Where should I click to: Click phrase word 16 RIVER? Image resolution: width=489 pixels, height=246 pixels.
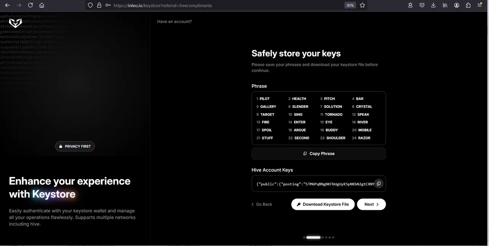[360, 122]
